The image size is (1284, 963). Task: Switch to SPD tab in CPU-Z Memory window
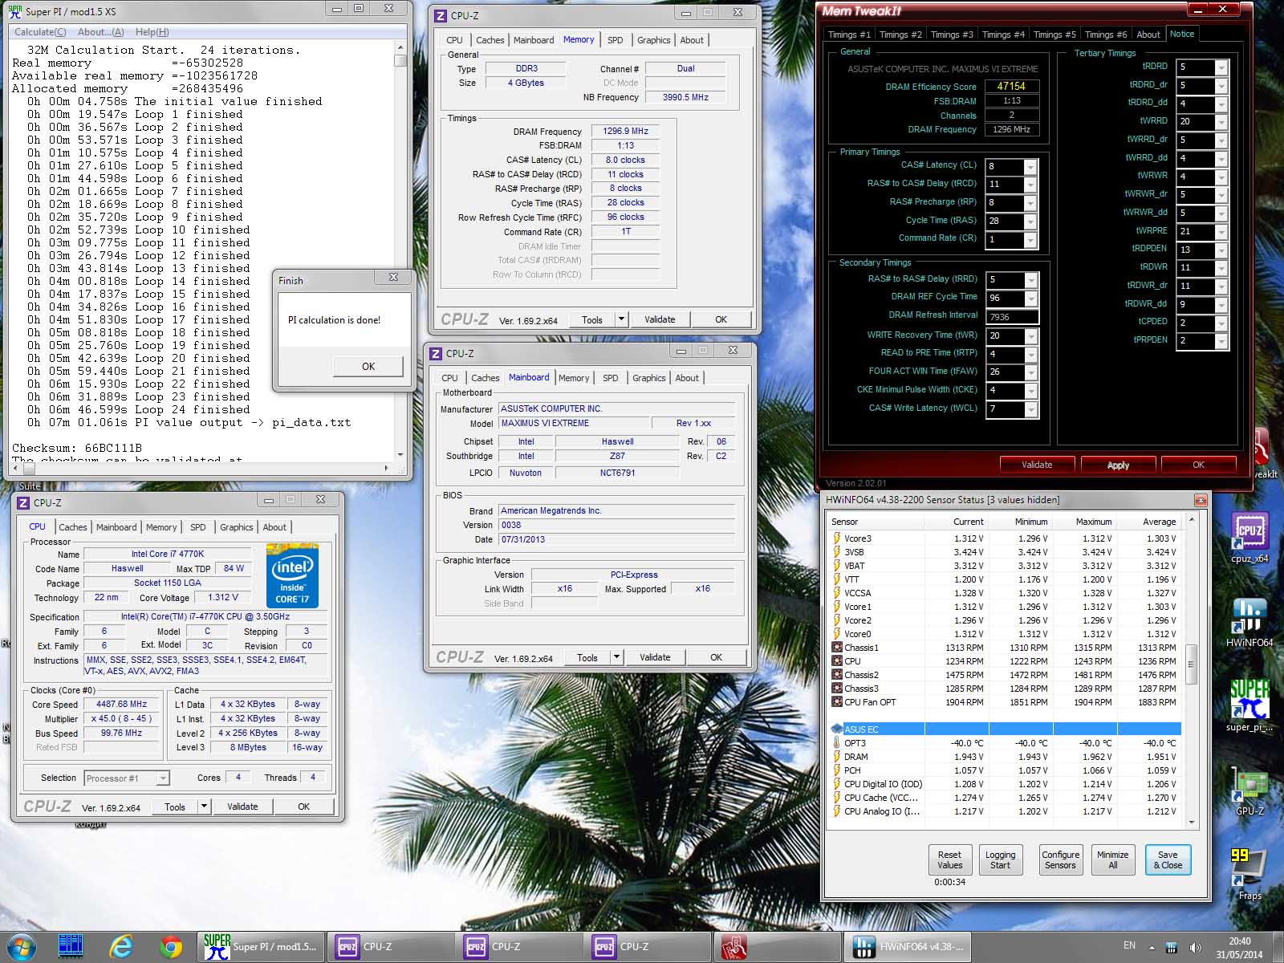tap(615, 40)
